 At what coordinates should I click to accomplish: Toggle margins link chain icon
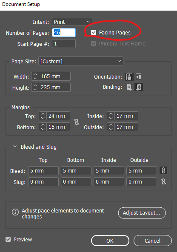[x=77, y=122]
